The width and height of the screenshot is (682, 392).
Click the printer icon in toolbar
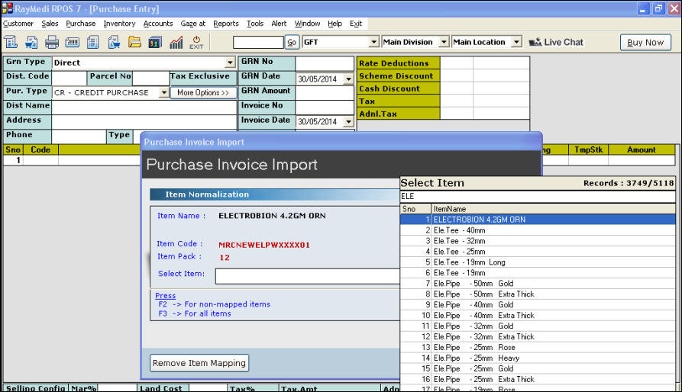(52, 42)
